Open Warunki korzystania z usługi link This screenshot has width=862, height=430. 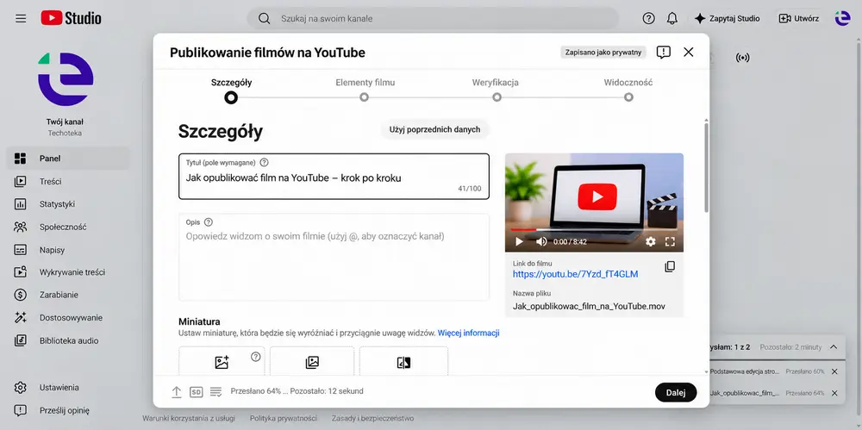pyautogui.click(x=189, y=419)
